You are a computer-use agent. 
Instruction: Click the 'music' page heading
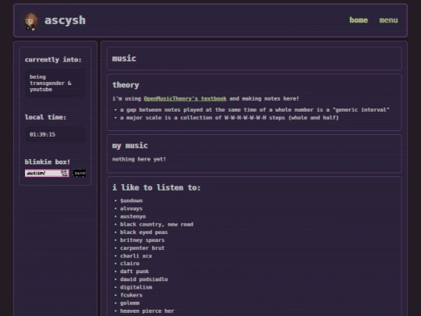[x=124, y=59]
